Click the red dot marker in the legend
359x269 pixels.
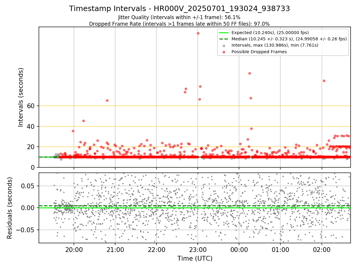coord(224,52)
